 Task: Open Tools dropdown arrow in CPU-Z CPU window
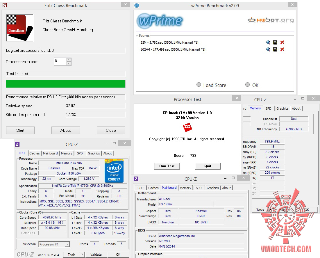pos(82,255)
